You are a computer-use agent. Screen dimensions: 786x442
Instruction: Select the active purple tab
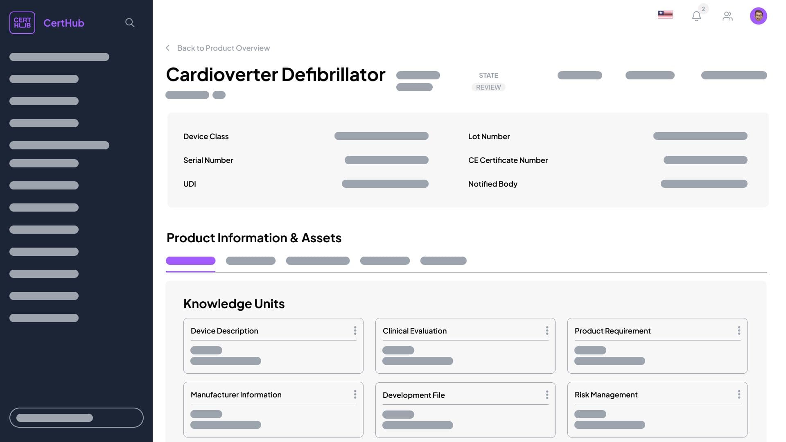190,261
